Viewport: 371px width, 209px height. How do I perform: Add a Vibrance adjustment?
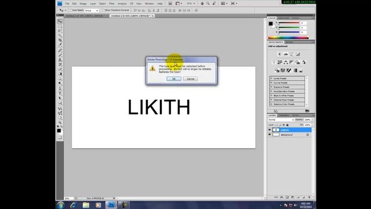click(274, 62)
